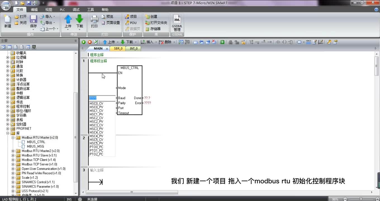Open the 导出 dropdown arrow in ribbon
Screen dimensions: 380x201
click(x=54, y=23)
